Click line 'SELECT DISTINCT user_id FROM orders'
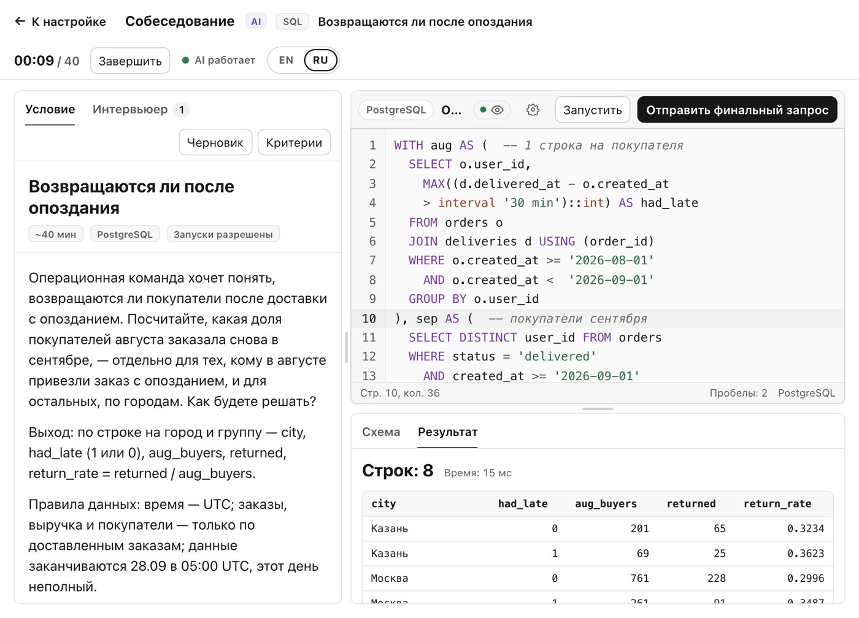The height and width of the screenshot is (618, 859). click(x=535, y=338)
